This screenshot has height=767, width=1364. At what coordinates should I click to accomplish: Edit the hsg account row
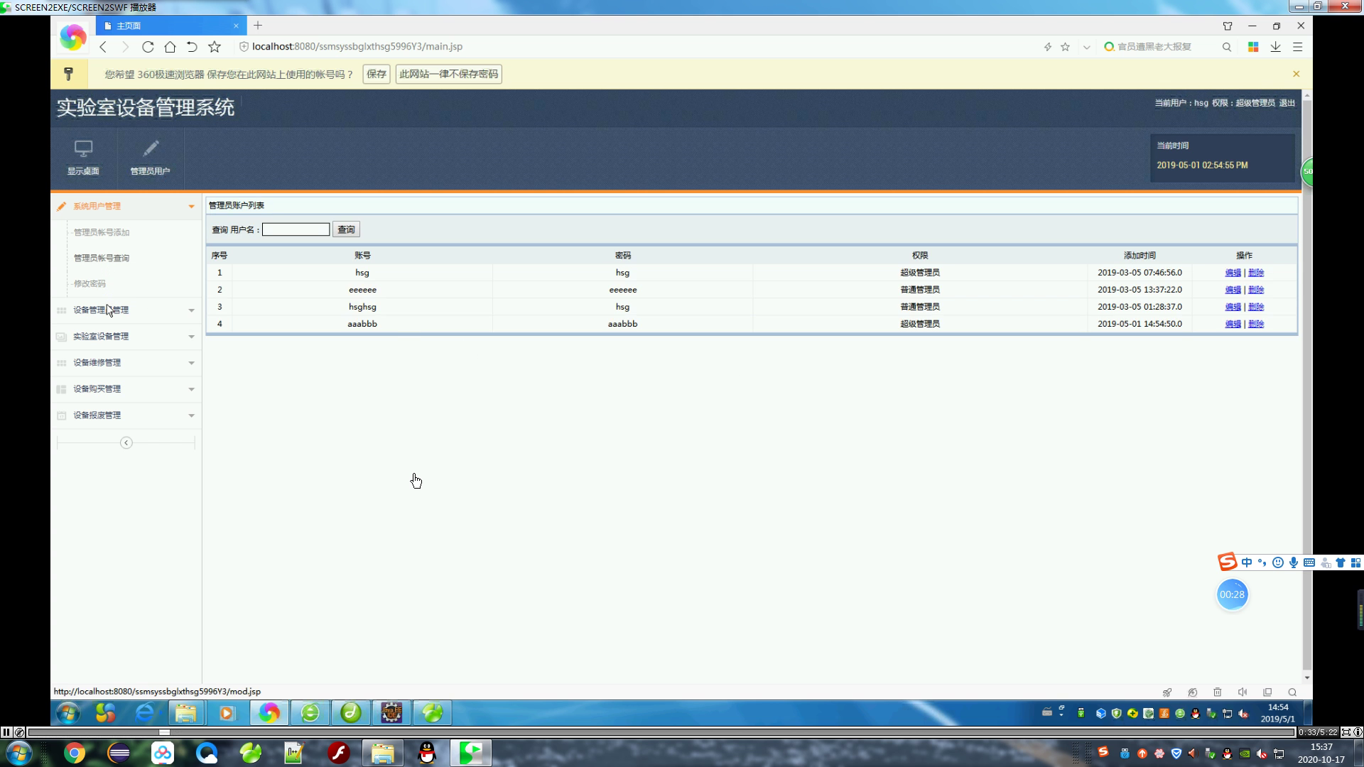1233,273
